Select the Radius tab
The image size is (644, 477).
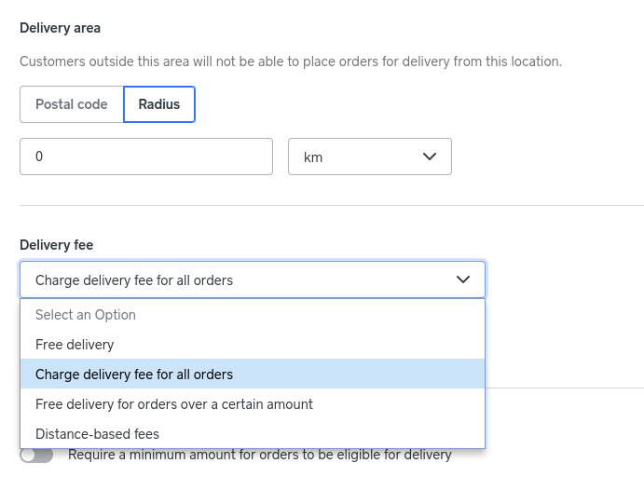(159, 104)
